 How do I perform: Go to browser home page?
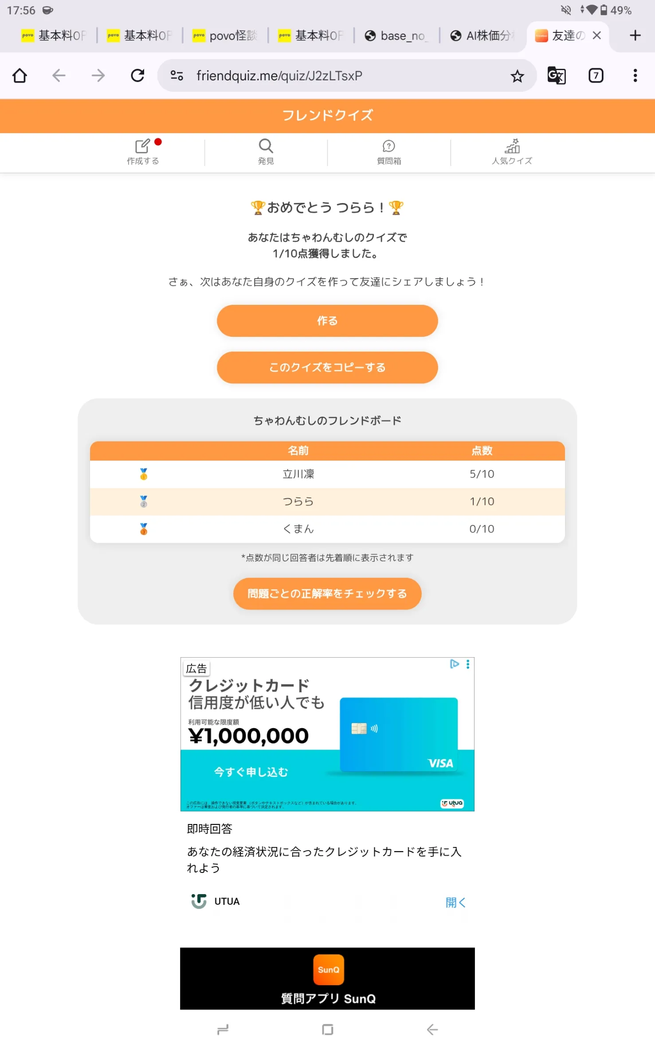tap(20, 76)
